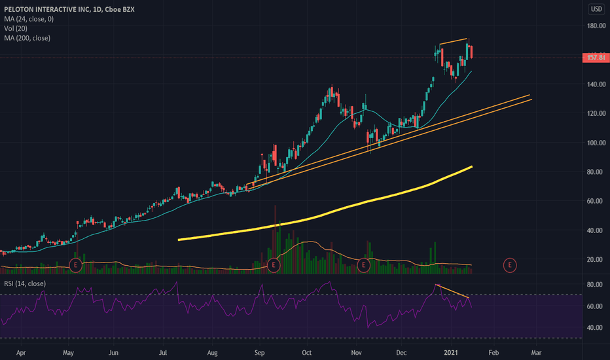The height and width of the screenshot is (360, 610).
Task: Click the RSI 80.00 axis label
Action: pyautogui.click(x=594, y=285)
